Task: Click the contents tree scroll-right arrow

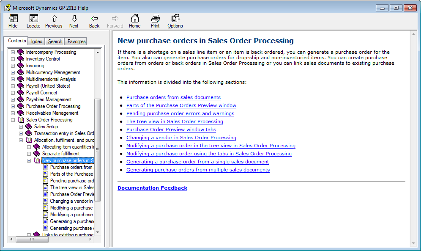Action: pos(90,239)
